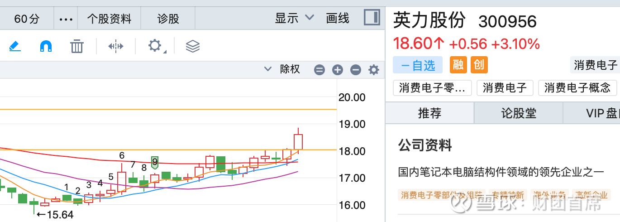Click stock code 300956

click(507, 22)
